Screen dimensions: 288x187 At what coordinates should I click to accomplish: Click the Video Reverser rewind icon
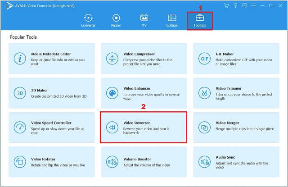tap(112, 127)
